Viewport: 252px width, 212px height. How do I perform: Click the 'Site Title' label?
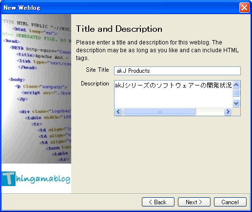(x=97, y=70)
